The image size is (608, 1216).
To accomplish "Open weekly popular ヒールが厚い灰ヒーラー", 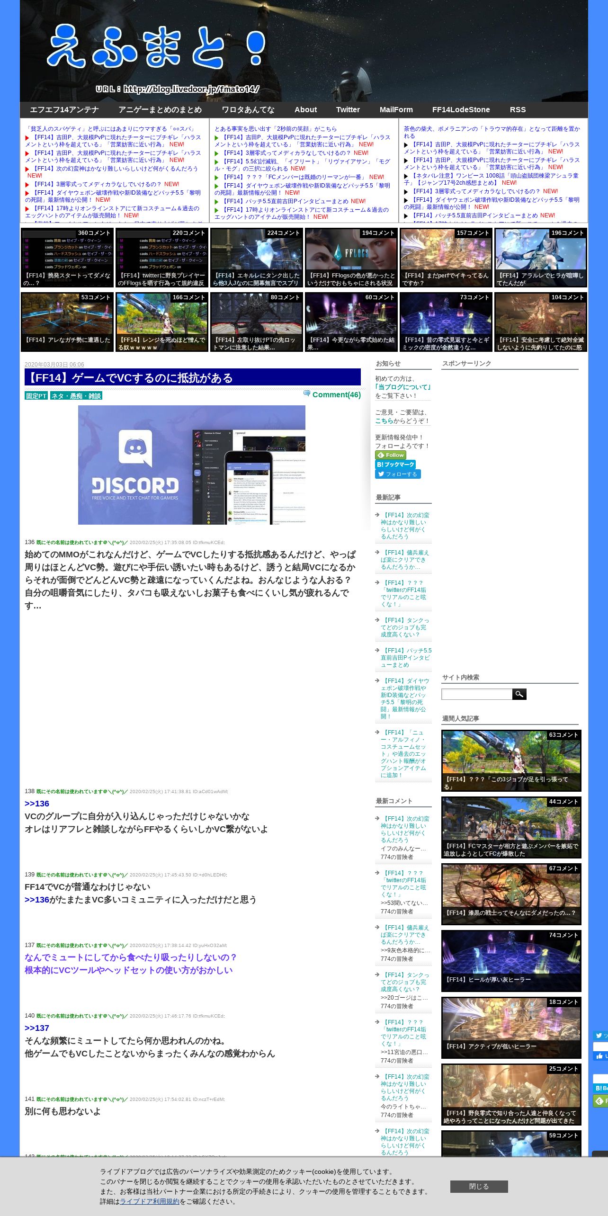I will (x=511, y=961).
